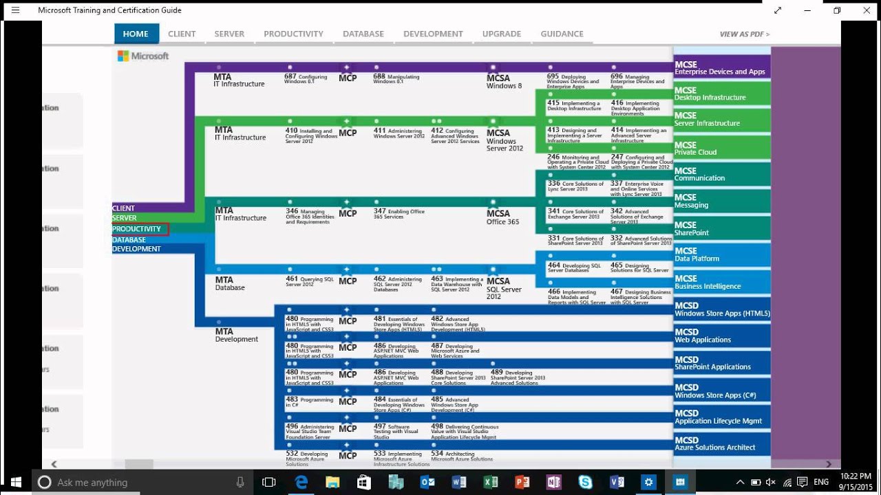Open the Action Center notifications icon
The height and width of the screenshot is (495, 881).
(x=803, y=482)
